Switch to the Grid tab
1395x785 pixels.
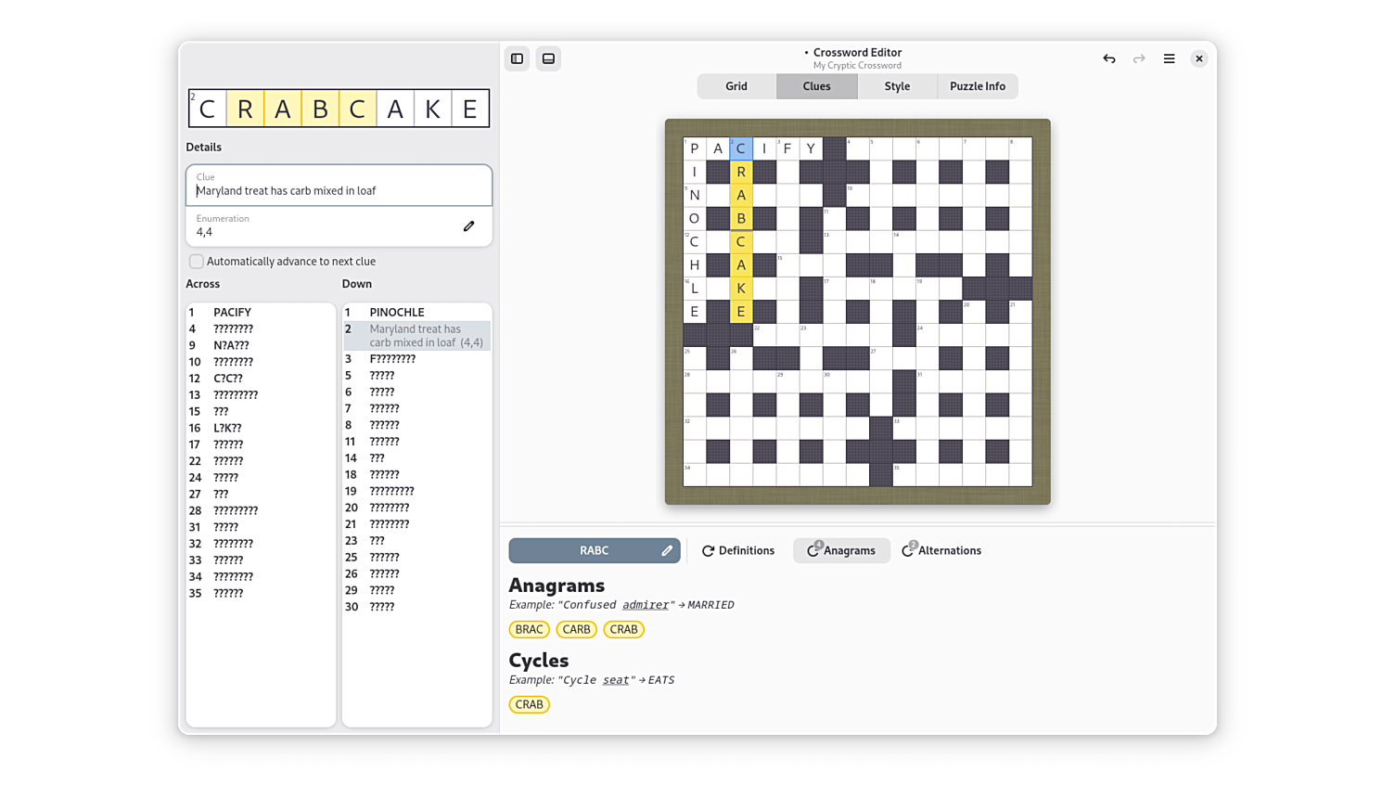click(x=736, y=86)
